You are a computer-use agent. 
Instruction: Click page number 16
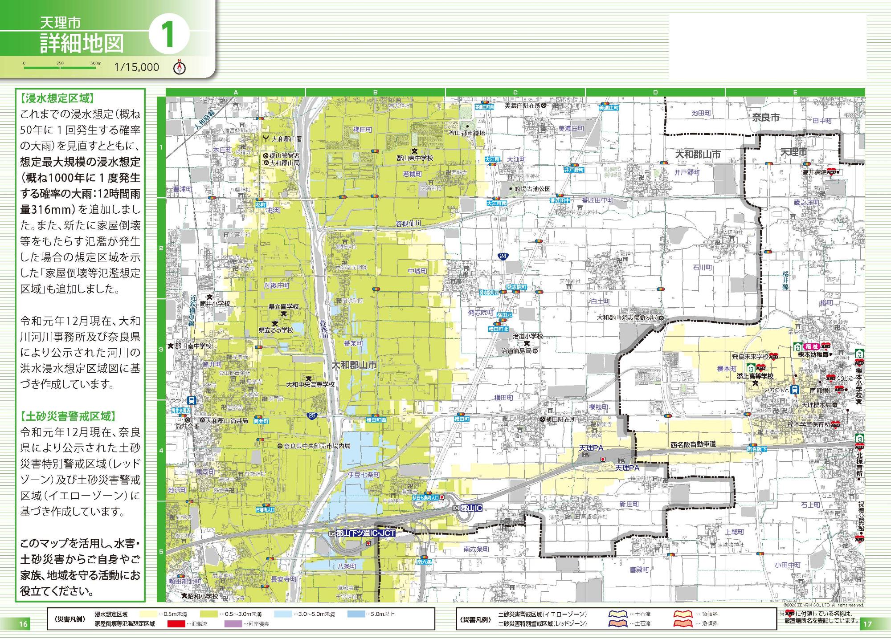pos(23,624)
